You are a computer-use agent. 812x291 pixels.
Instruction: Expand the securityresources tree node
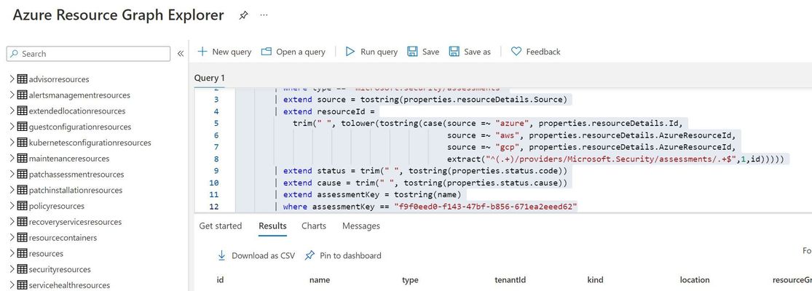[12, 269]
